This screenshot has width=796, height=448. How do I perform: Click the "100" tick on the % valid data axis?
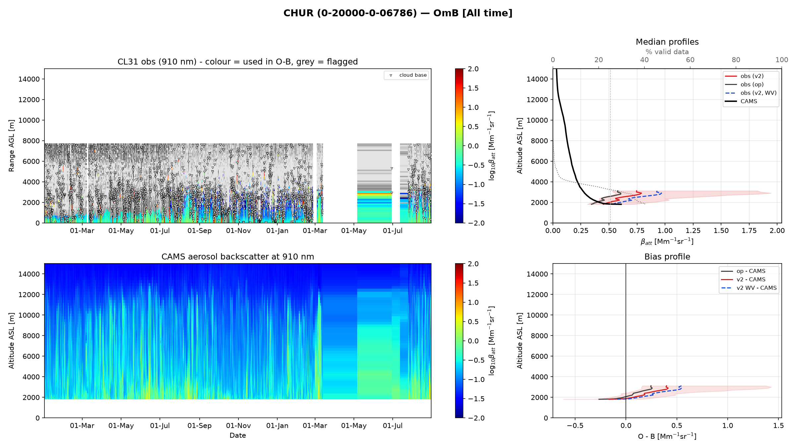tap(782, 60)
